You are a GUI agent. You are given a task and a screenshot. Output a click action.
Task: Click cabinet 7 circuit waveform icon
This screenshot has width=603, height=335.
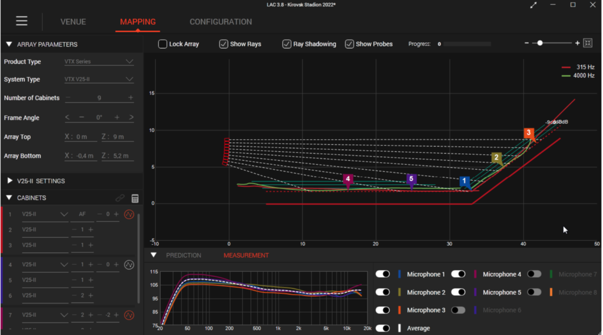coord(129,315)
